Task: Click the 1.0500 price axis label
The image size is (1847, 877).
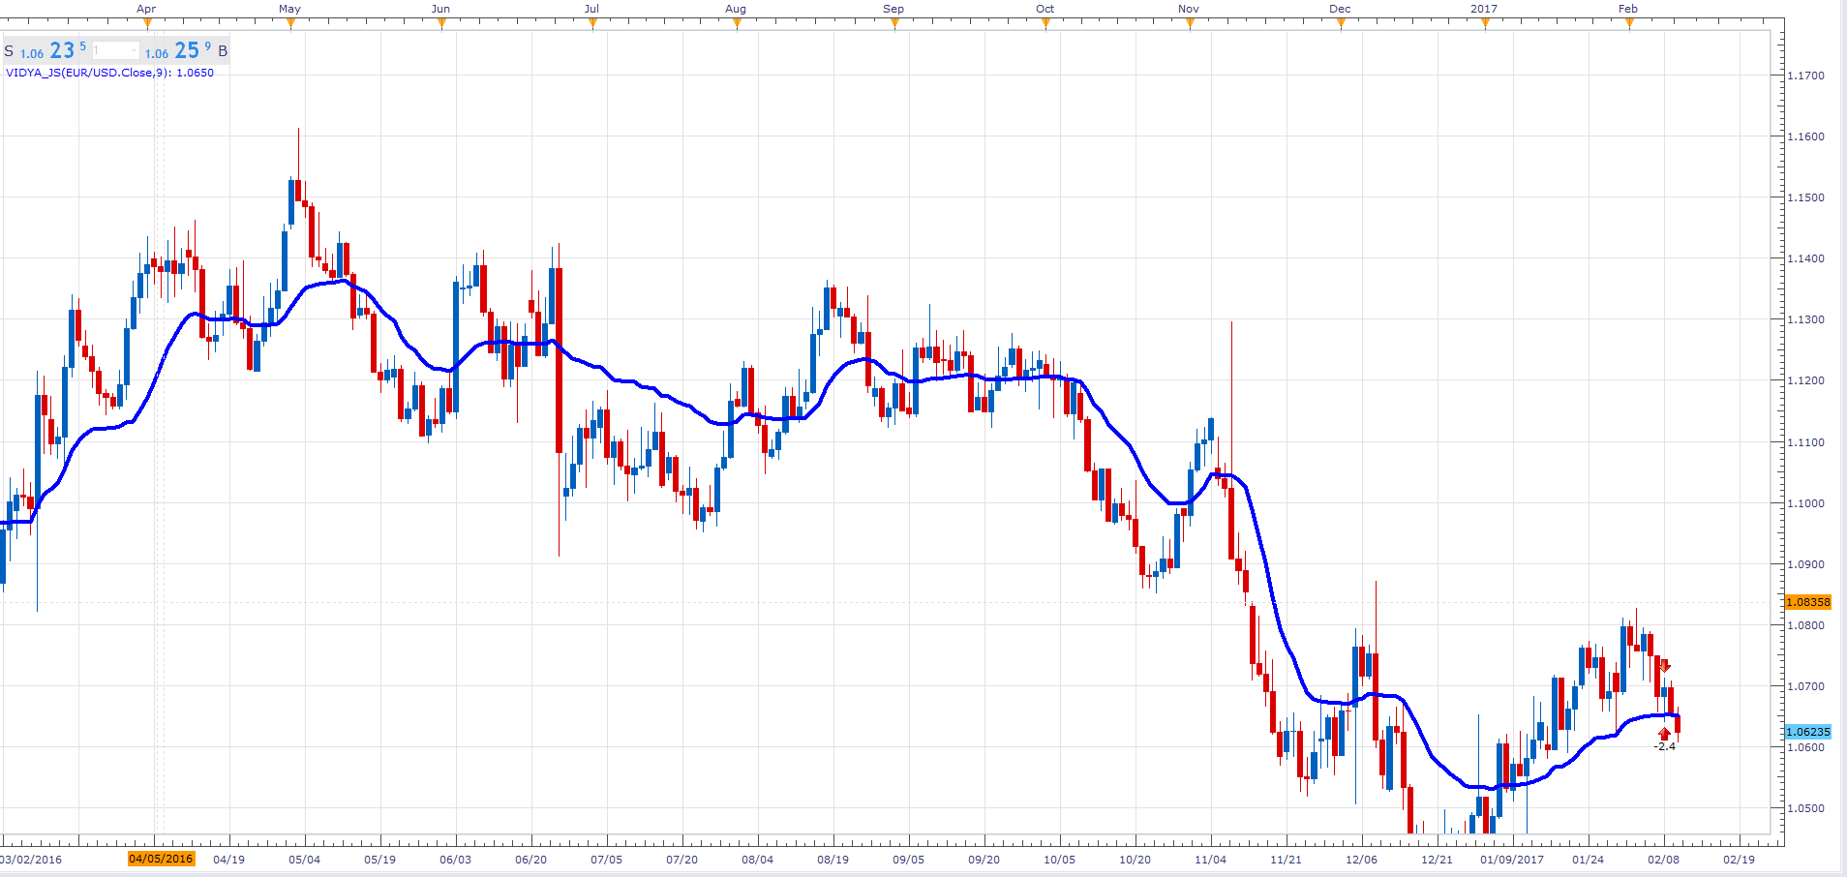Action: click(1805, 808)
